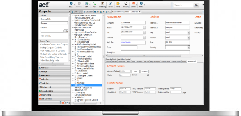Click the More Options... link
Screen dimensions: 241x116
coord(46,36)
